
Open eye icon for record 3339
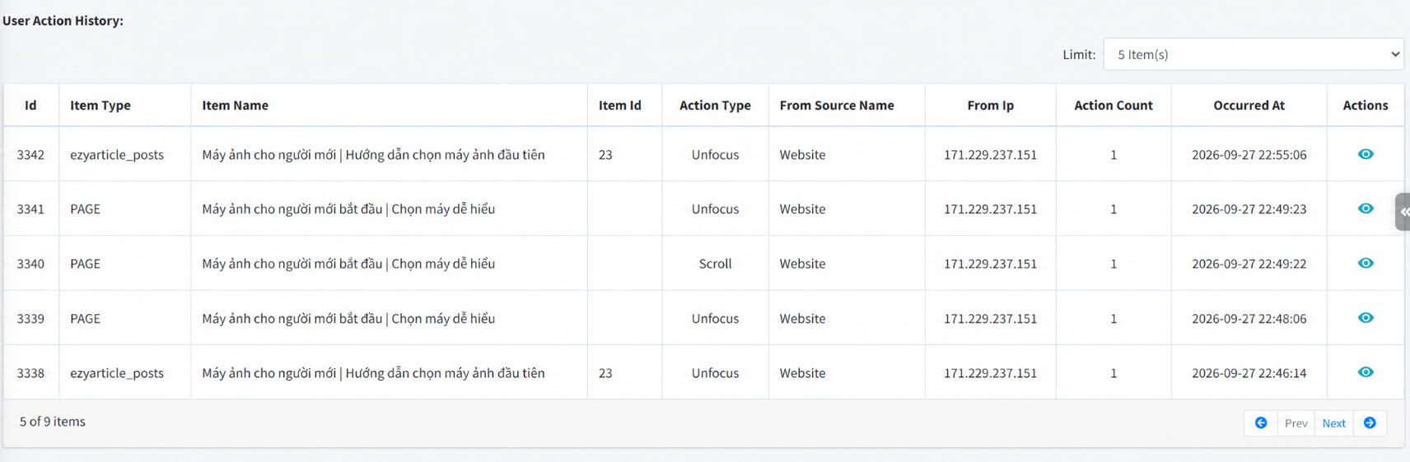[x=1365, y=317]
